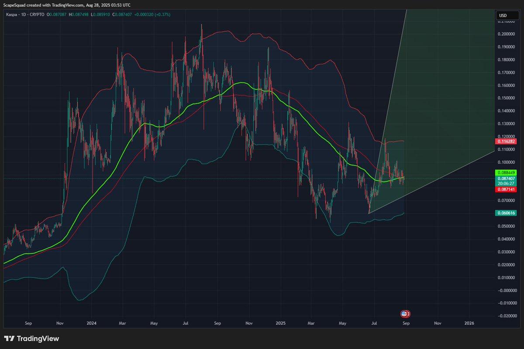Click the 2025 label on the time axis
This screenshot has width=524, height=349.
click(280, 324)
